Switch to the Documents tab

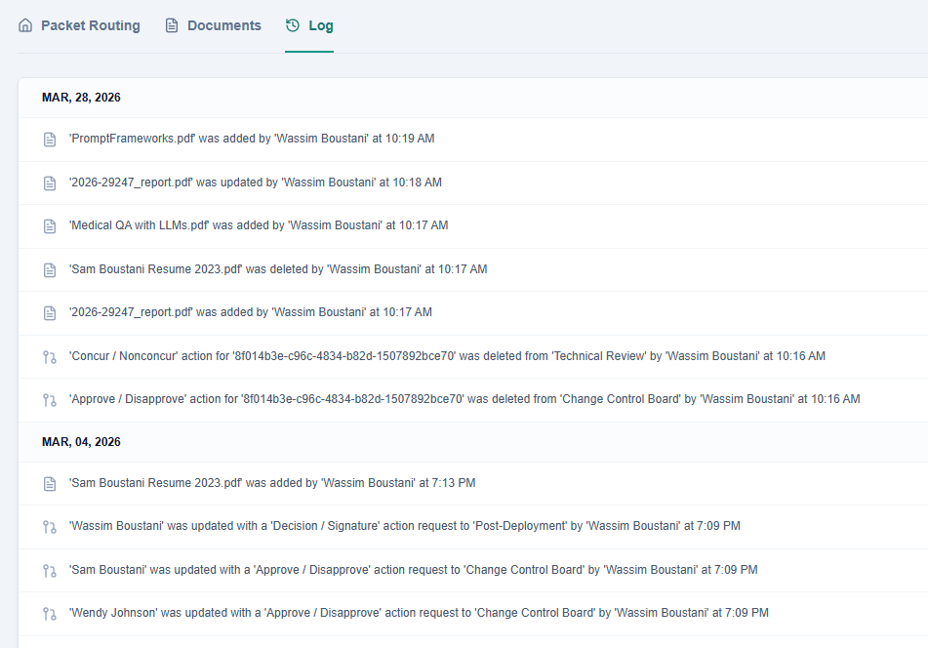213,25
